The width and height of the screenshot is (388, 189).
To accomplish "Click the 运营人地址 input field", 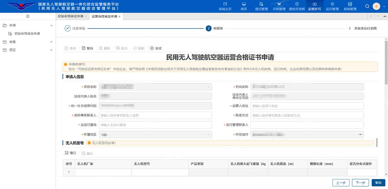I will tap(307, 106).
